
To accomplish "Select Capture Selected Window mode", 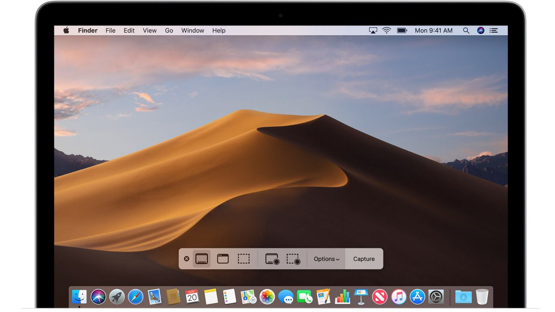I will point(222,259).
